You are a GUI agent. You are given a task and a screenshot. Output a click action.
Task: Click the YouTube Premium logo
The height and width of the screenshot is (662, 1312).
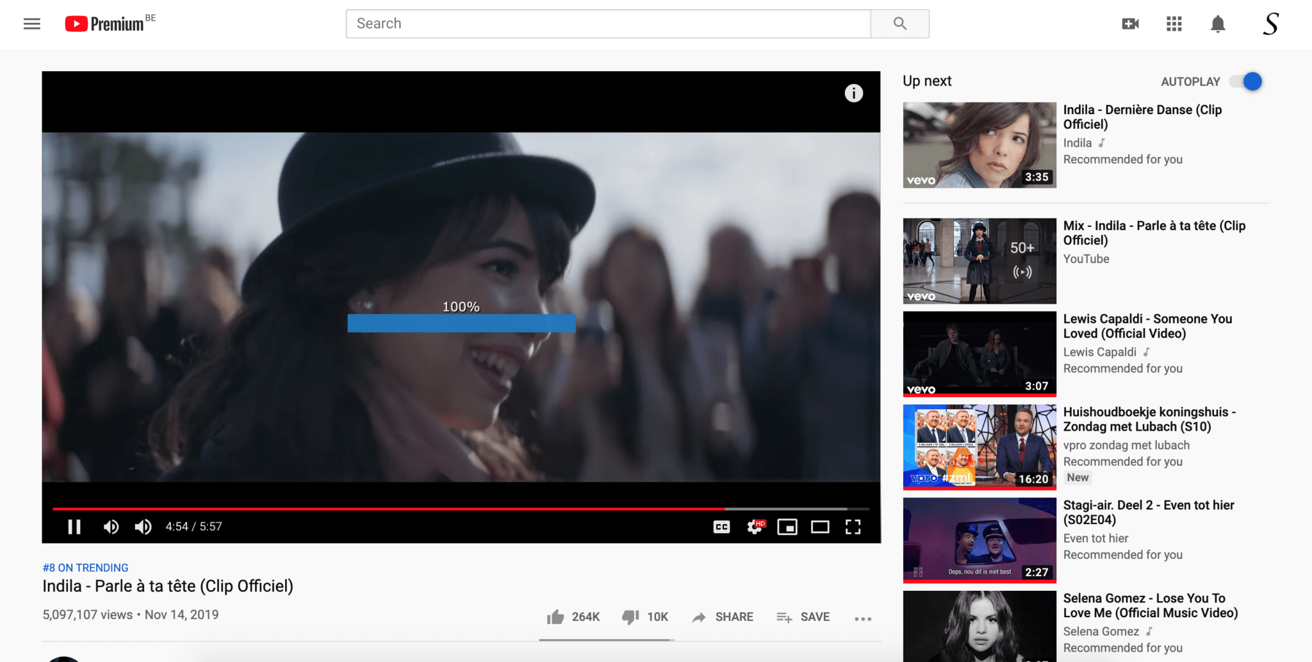pos(106,24)
